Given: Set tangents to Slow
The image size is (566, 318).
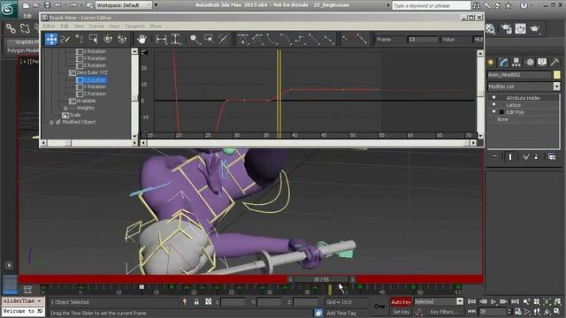Looking at the screenshot, I should (286, 39).
